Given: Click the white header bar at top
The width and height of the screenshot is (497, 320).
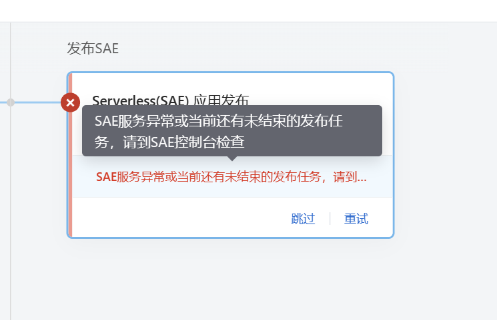Looking at the screenshot, I should coord(248,11).
